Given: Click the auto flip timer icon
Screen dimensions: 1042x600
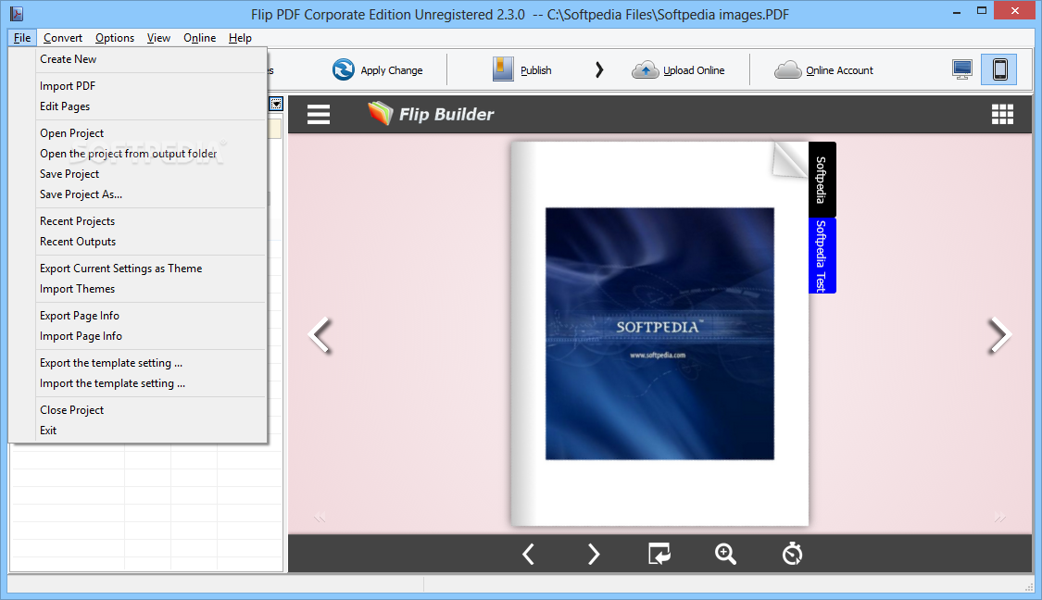Looking at the screenshot, I should tap(792, 554).
